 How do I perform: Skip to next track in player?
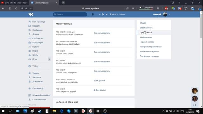click(x=107, y=14)
